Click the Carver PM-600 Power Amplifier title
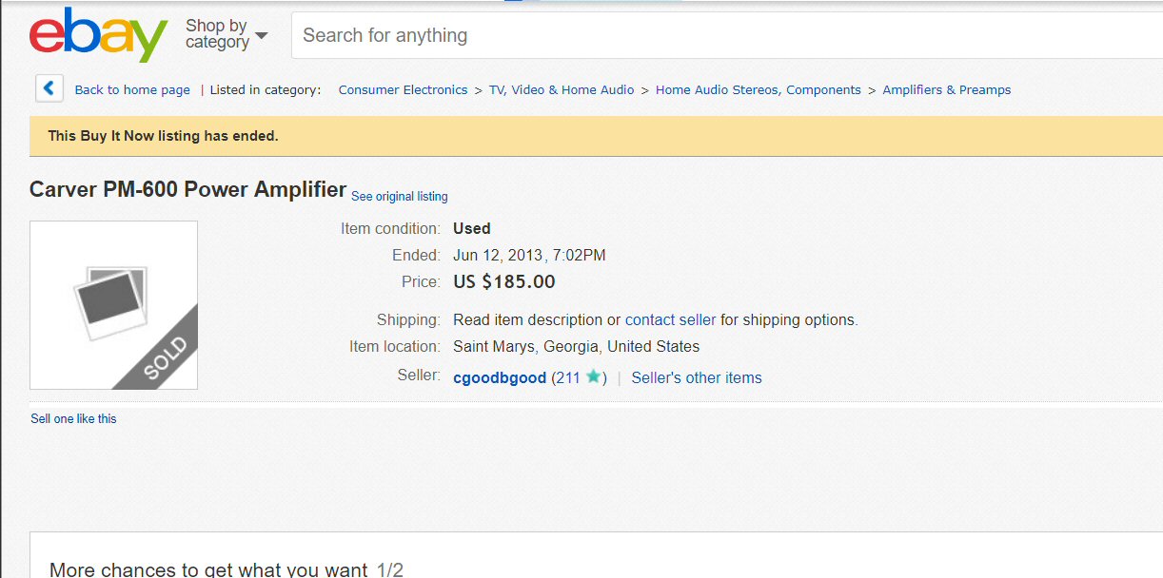 tap(187, 190)
